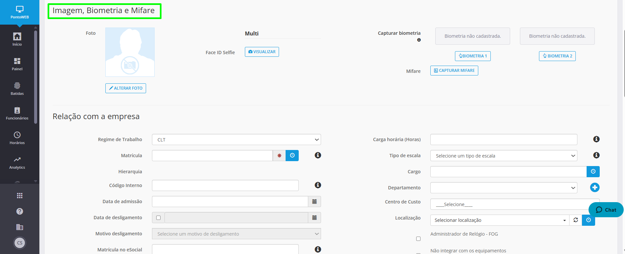Enable the Data de desligamento checkbox
This screenshot has height=254, width=625.
[158, 218]
